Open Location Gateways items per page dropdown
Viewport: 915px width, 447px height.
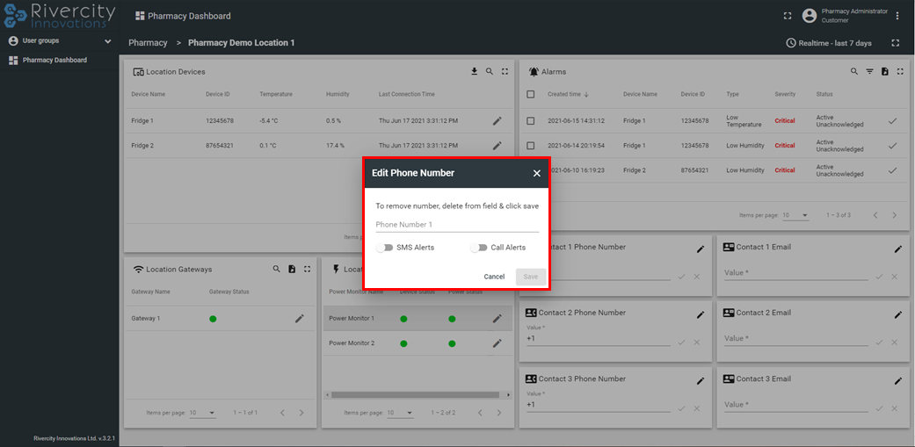coord(202,413)
